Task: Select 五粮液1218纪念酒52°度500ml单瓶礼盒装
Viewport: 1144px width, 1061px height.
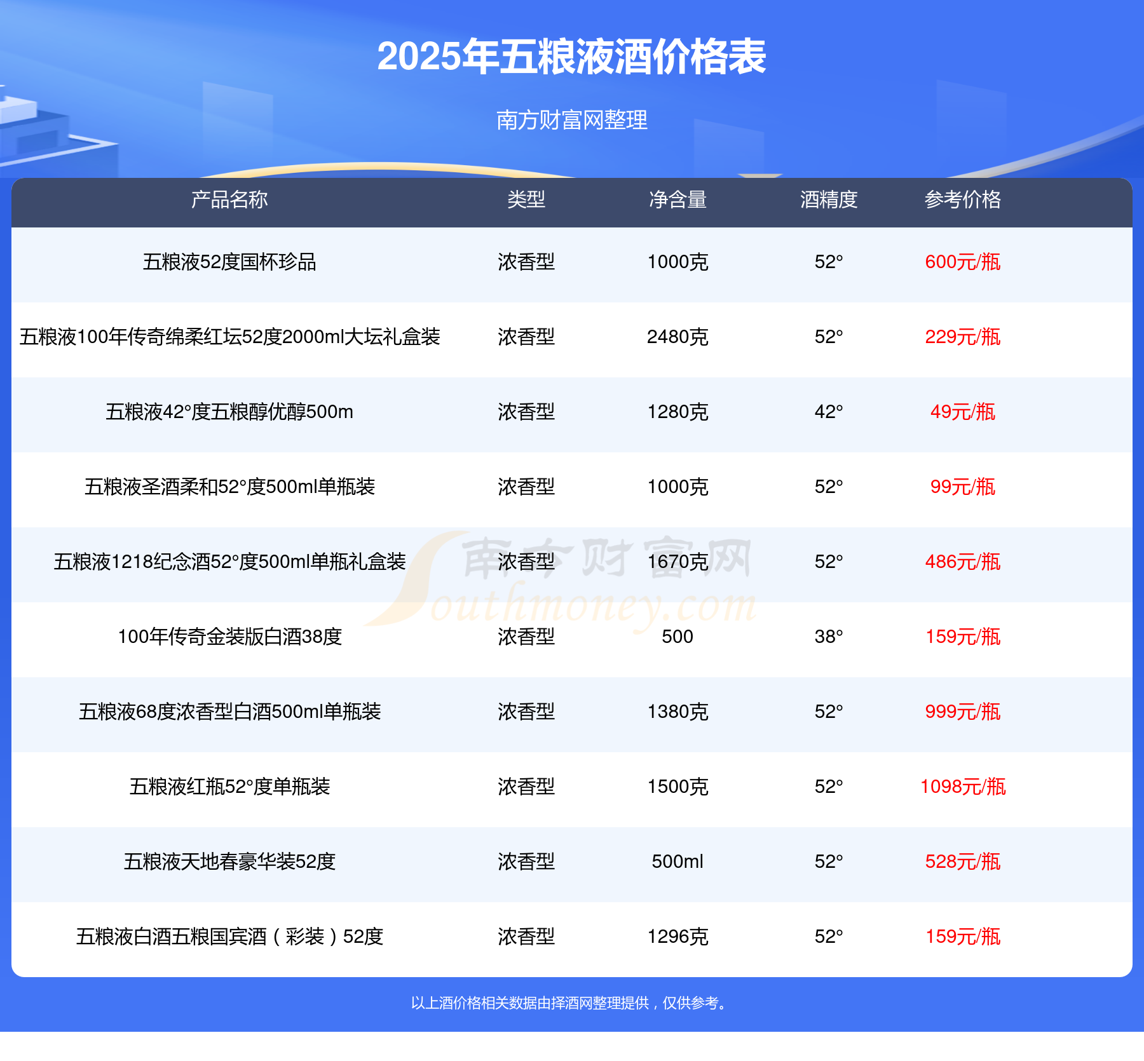Action: click(x=229, y=562)
